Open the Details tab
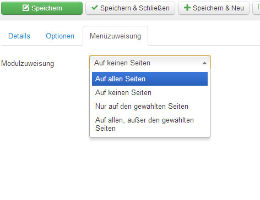Viewport: 260px width, 200px height. point(19,36)
